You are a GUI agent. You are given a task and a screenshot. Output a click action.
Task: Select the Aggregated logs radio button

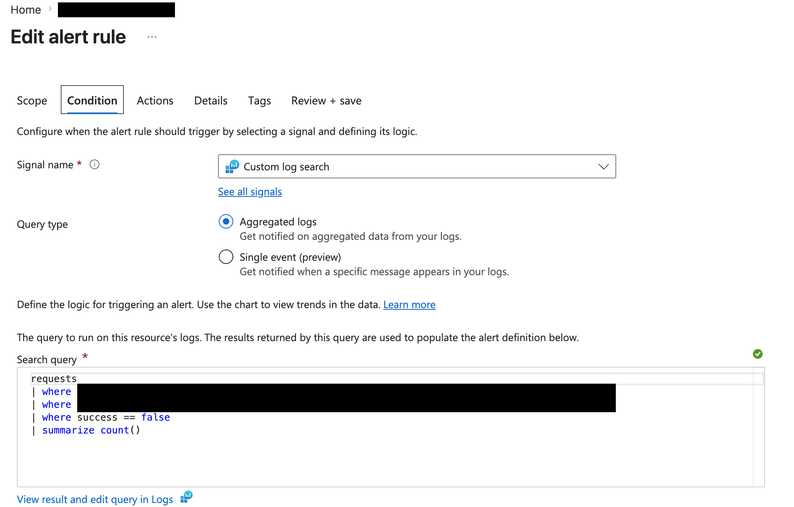226,221
